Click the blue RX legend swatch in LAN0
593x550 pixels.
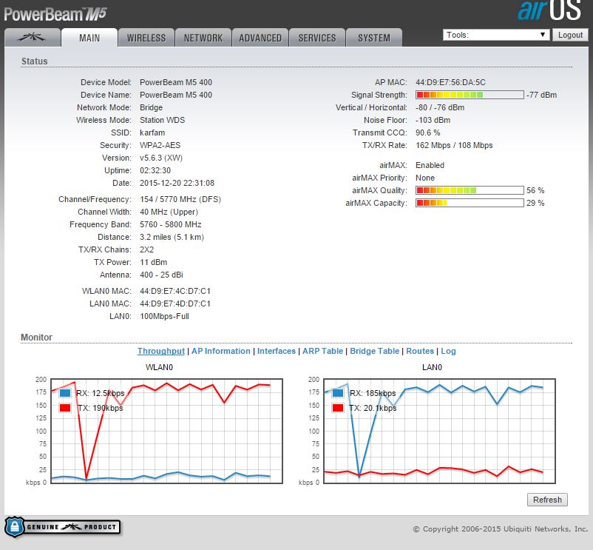point(338,393)
